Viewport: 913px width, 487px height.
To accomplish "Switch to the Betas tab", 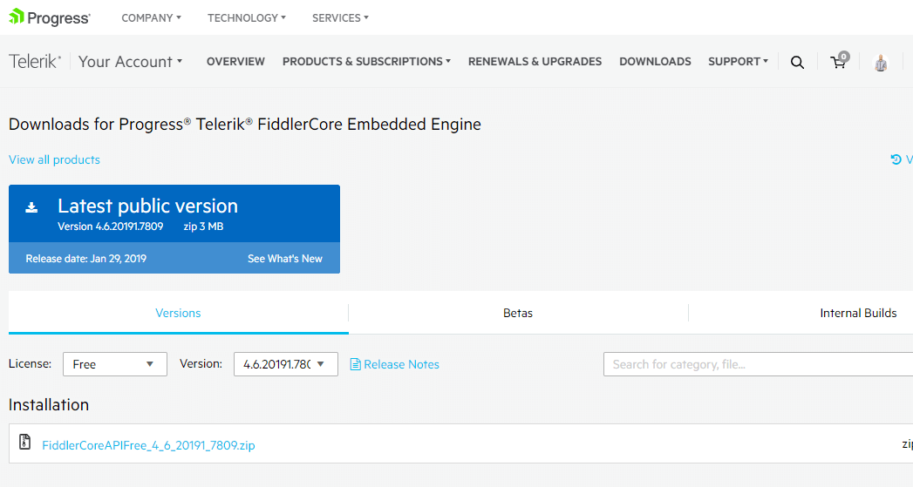I will pyautogui.click(x=518, y=313).
